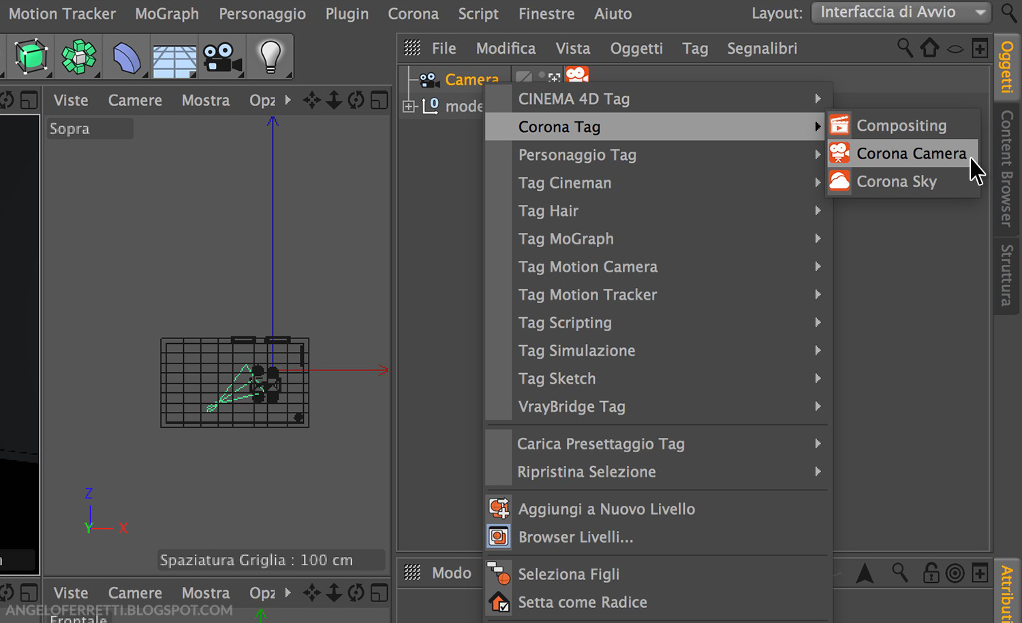Click the top viewport maximize toggle icon
The height and width of the screenshot is (623, 1022).
coord(379,101)
